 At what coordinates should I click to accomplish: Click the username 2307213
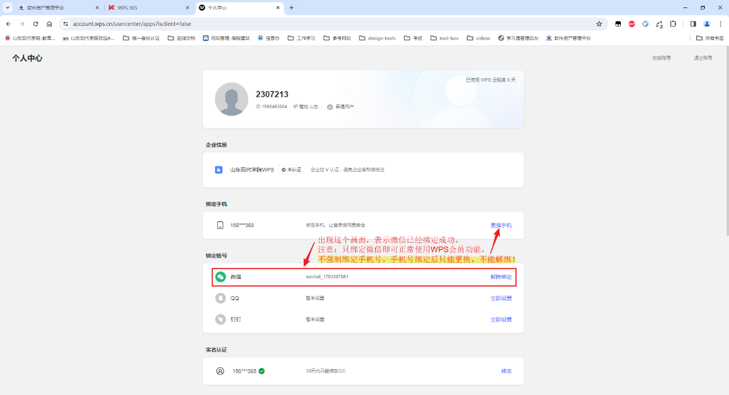(272, 94)
